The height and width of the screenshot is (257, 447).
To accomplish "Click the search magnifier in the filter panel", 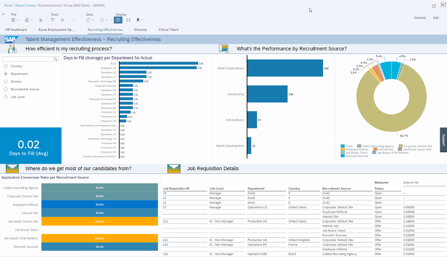I will (55, 59).
